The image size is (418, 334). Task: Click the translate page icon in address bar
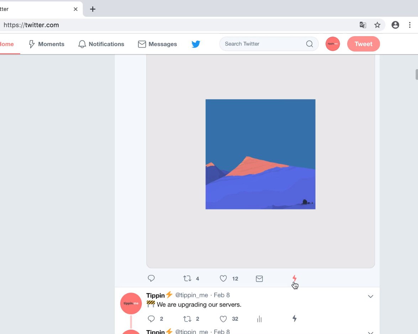point(363,25)
